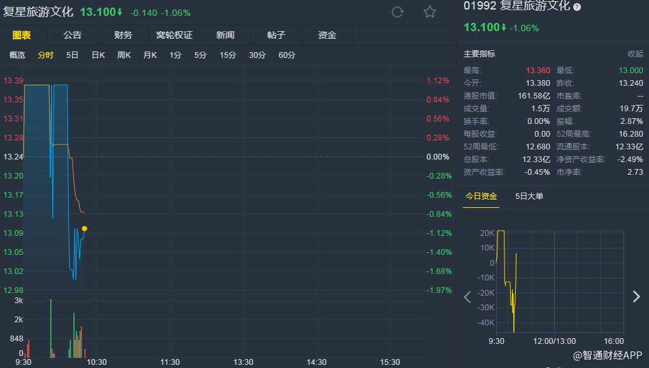Click the yellow current price dot
This screenshot has width=649, height=368.
[84, 229]
